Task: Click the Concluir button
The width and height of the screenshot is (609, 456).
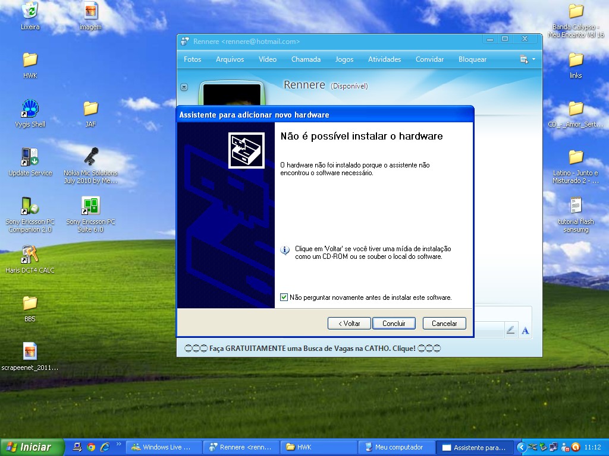Action: 394,324
